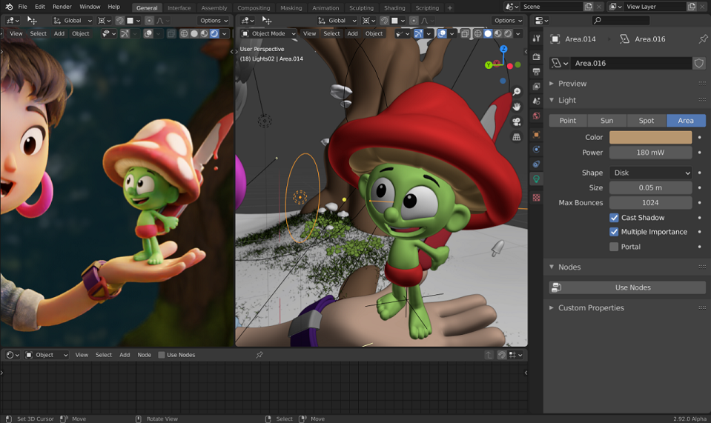Switch to the Shading workspace tab
Image resolution: width=711 pixels, height=423 pixels.
pos(394,7)
